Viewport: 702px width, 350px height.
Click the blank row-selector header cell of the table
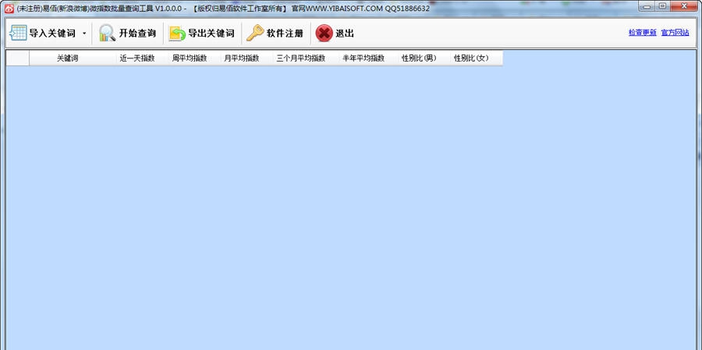pos(17,58)
